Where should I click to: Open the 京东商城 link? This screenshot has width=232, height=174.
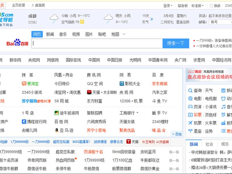coord(160,84)
